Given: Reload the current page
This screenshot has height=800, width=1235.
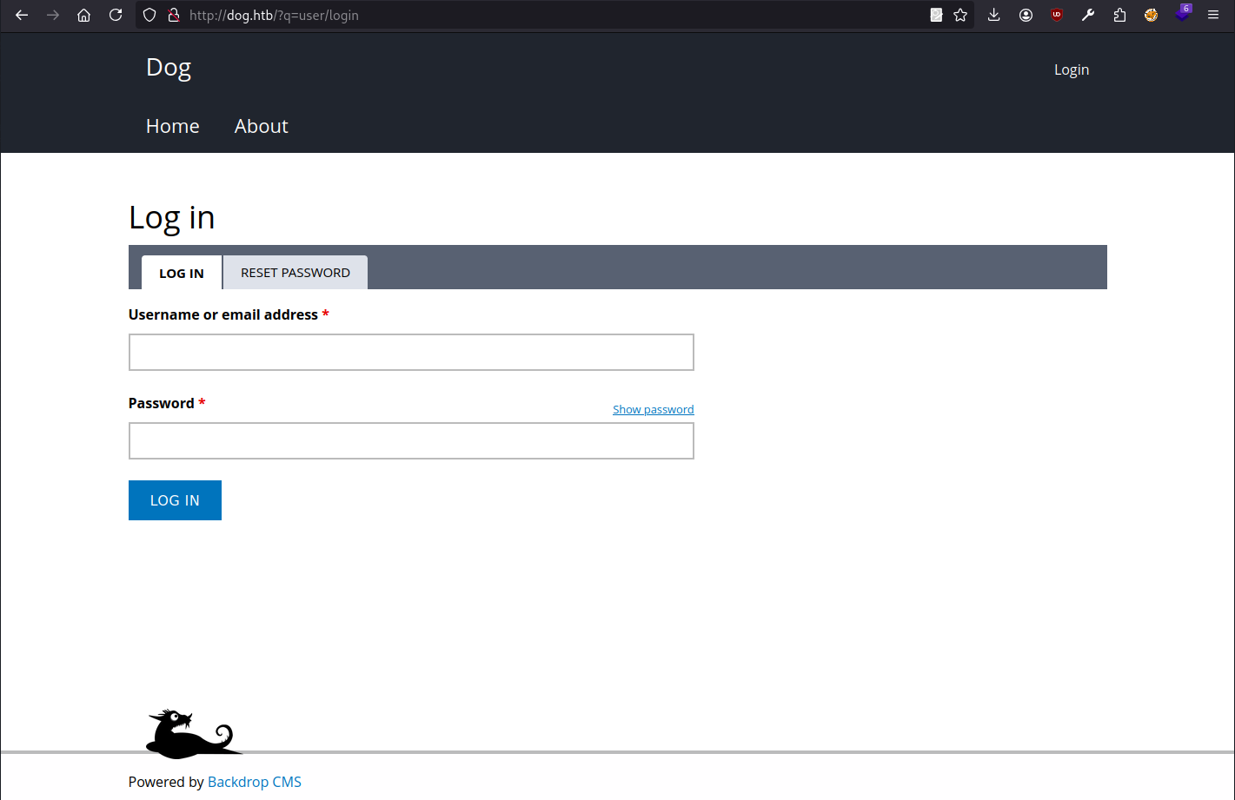Looking at the screenshot, I should click(116, 15).
